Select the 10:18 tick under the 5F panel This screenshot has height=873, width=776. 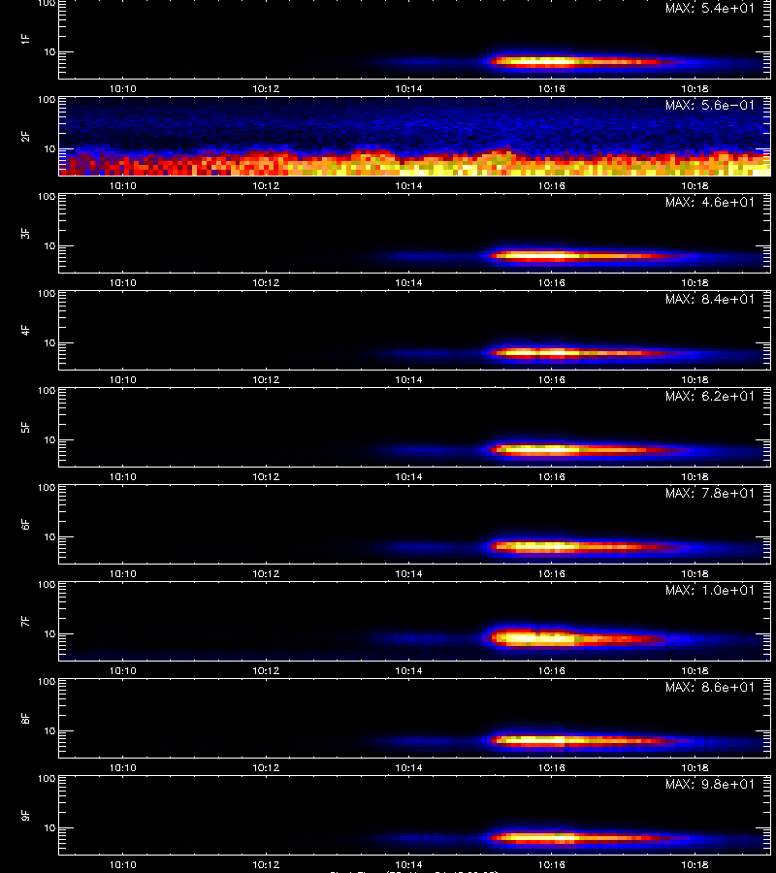695,476
